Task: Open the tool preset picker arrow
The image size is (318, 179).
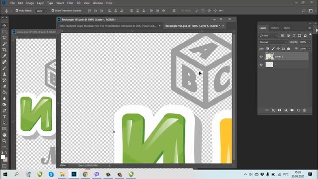Action: point(11,11)
